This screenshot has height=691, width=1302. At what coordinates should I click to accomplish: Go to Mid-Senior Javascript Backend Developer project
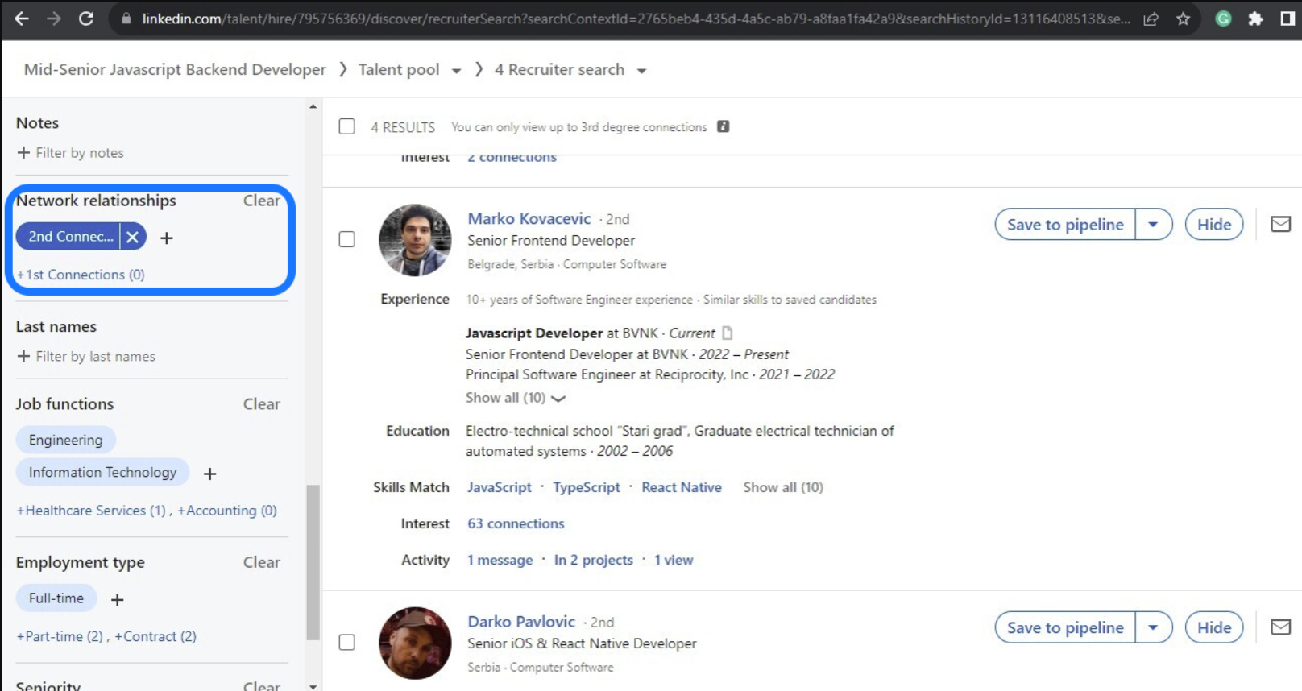tap(175, 70)
